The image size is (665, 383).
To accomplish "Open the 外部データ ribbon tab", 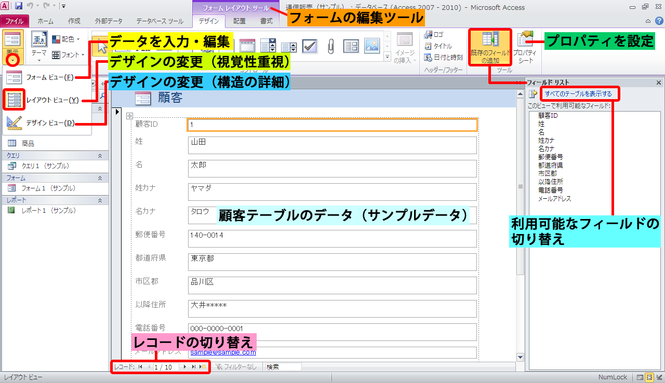I will [x=109, y=21].
